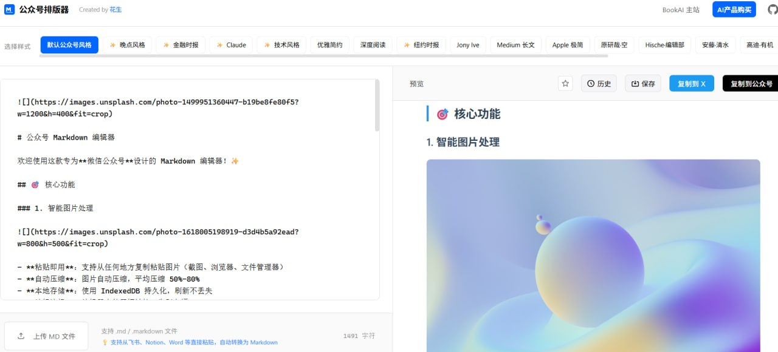Select the Jony Ive style

468,45
